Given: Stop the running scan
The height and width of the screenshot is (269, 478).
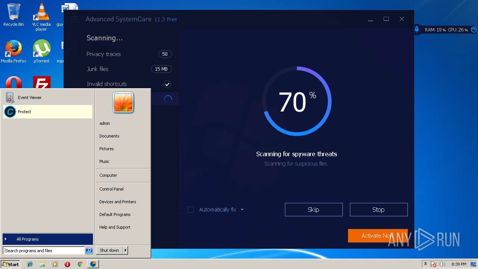Looking at the screenshot, I should 379,210.
